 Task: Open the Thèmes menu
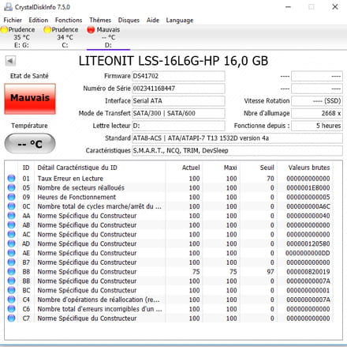pyautogui.click(x=100, y=20)
